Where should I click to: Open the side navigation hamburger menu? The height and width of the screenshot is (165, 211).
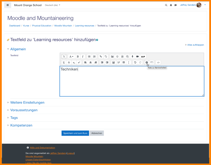pyautogui.click(x=8, y=5)
